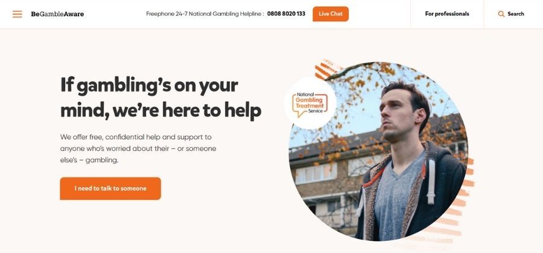Click the National Gambling Treatment Service badge
This screenshot has height=253, width=543.
[310, 103]
